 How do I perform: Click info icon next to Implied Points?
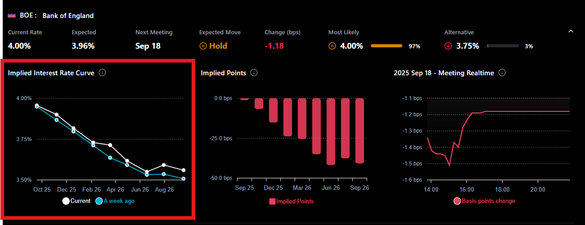coord(254,73)
